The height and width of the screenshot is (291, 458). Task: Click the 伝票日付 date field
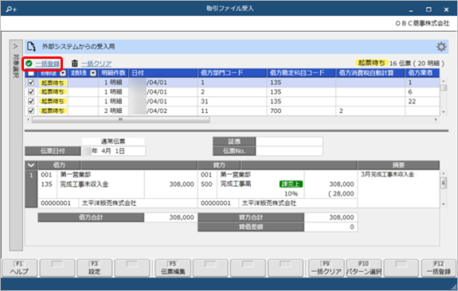pyautogui.click(x=114, y=151)
